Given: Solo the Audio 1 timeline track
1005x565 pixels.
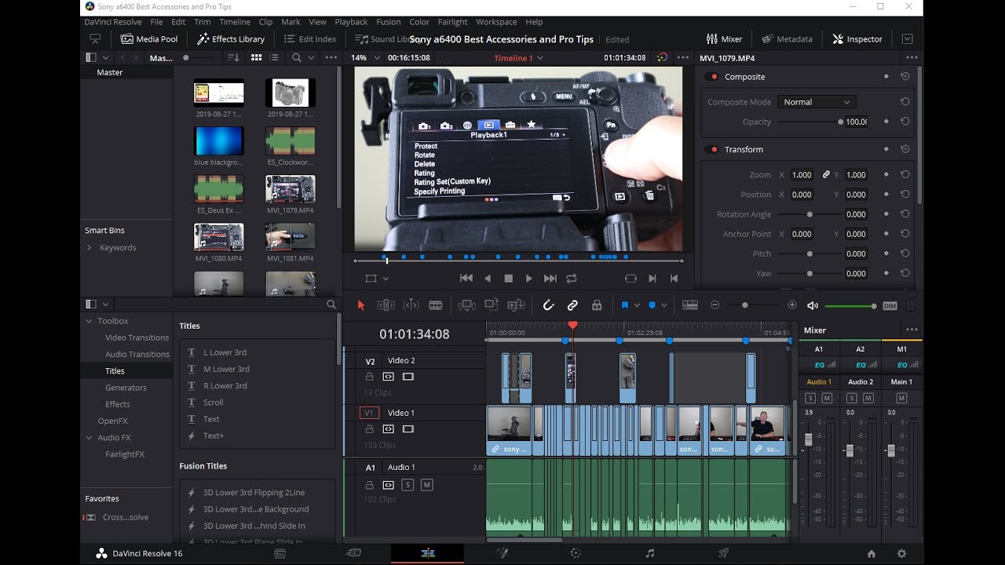Looking at the screenshot, I should click(407, 485).
